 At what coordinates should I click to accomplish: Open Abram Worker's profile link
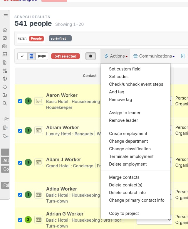63,127
